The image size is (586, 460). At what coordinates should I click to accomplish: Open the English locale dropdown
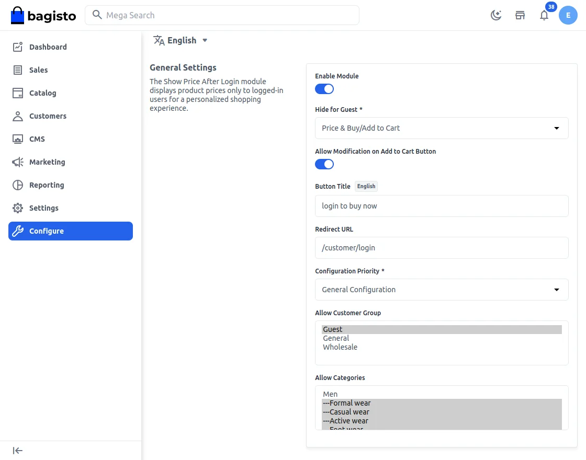pyautogui.click(x=181, y=40)
